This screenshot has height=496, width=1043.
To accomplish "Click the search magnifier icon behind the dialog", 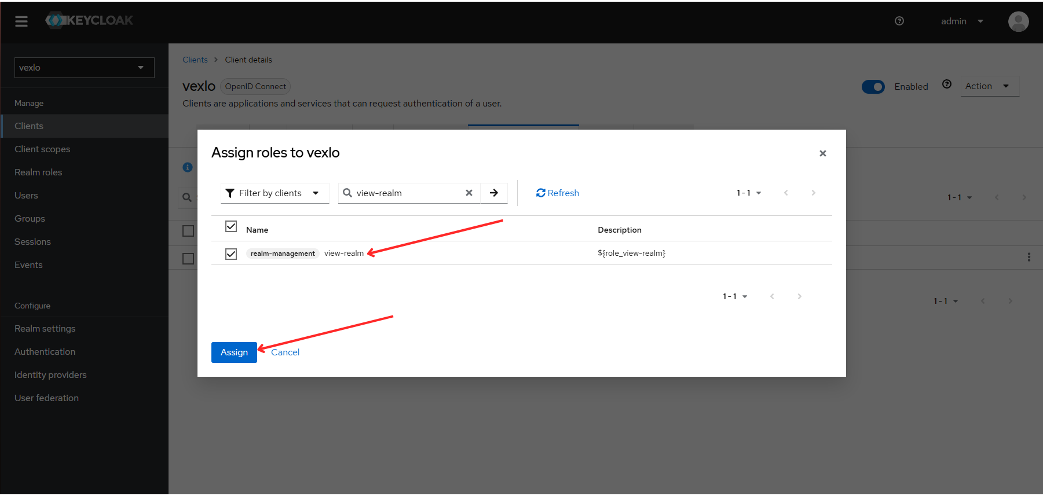I will [187, 197].
